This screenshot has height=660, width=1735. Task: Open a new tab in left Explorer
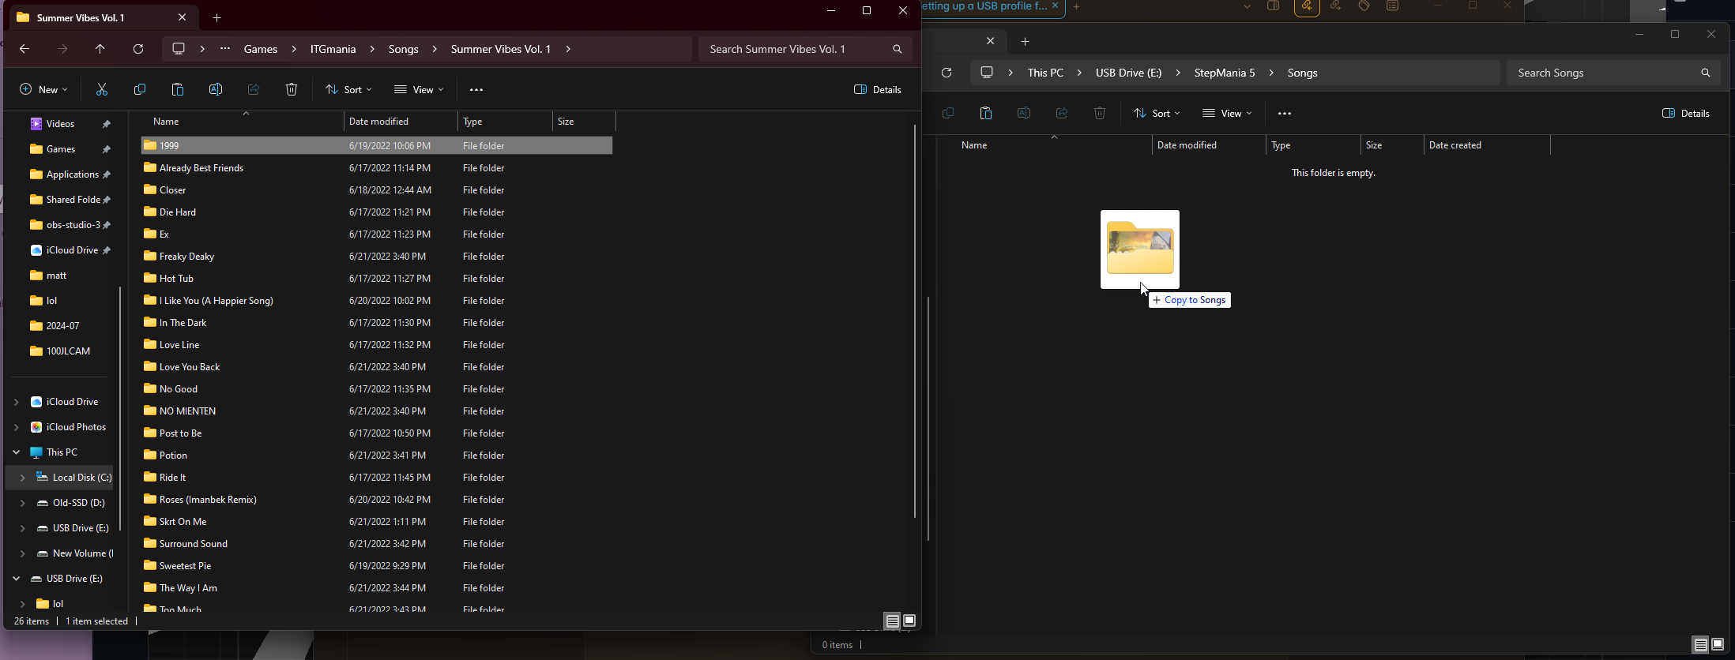point(217,17)
